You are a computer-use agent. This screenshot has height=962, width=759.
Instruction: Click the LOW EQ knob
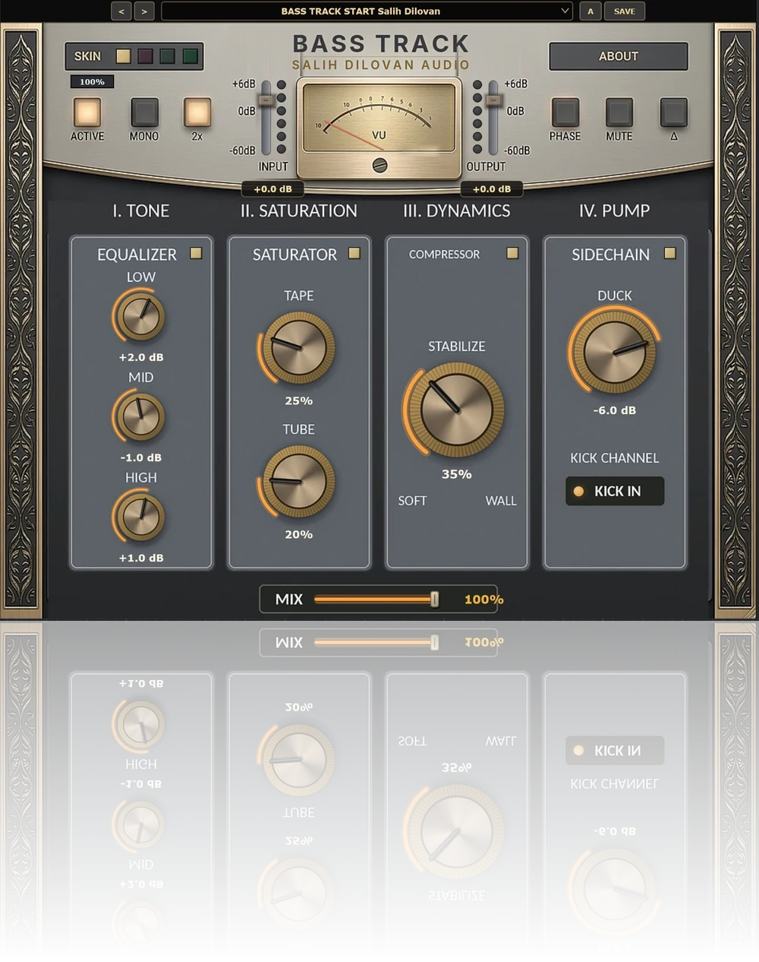[140, 316]
